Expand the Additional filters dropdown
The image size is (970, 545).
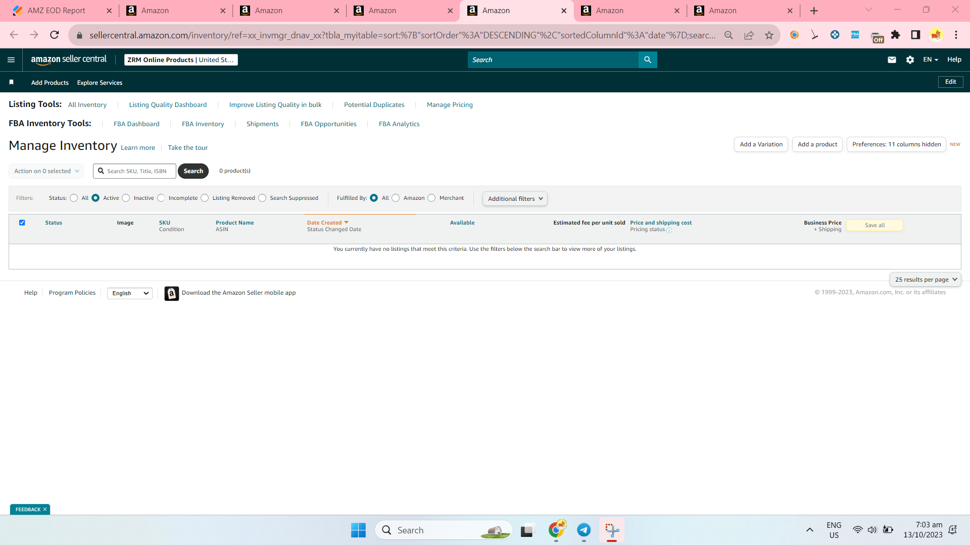pos(515,199)
